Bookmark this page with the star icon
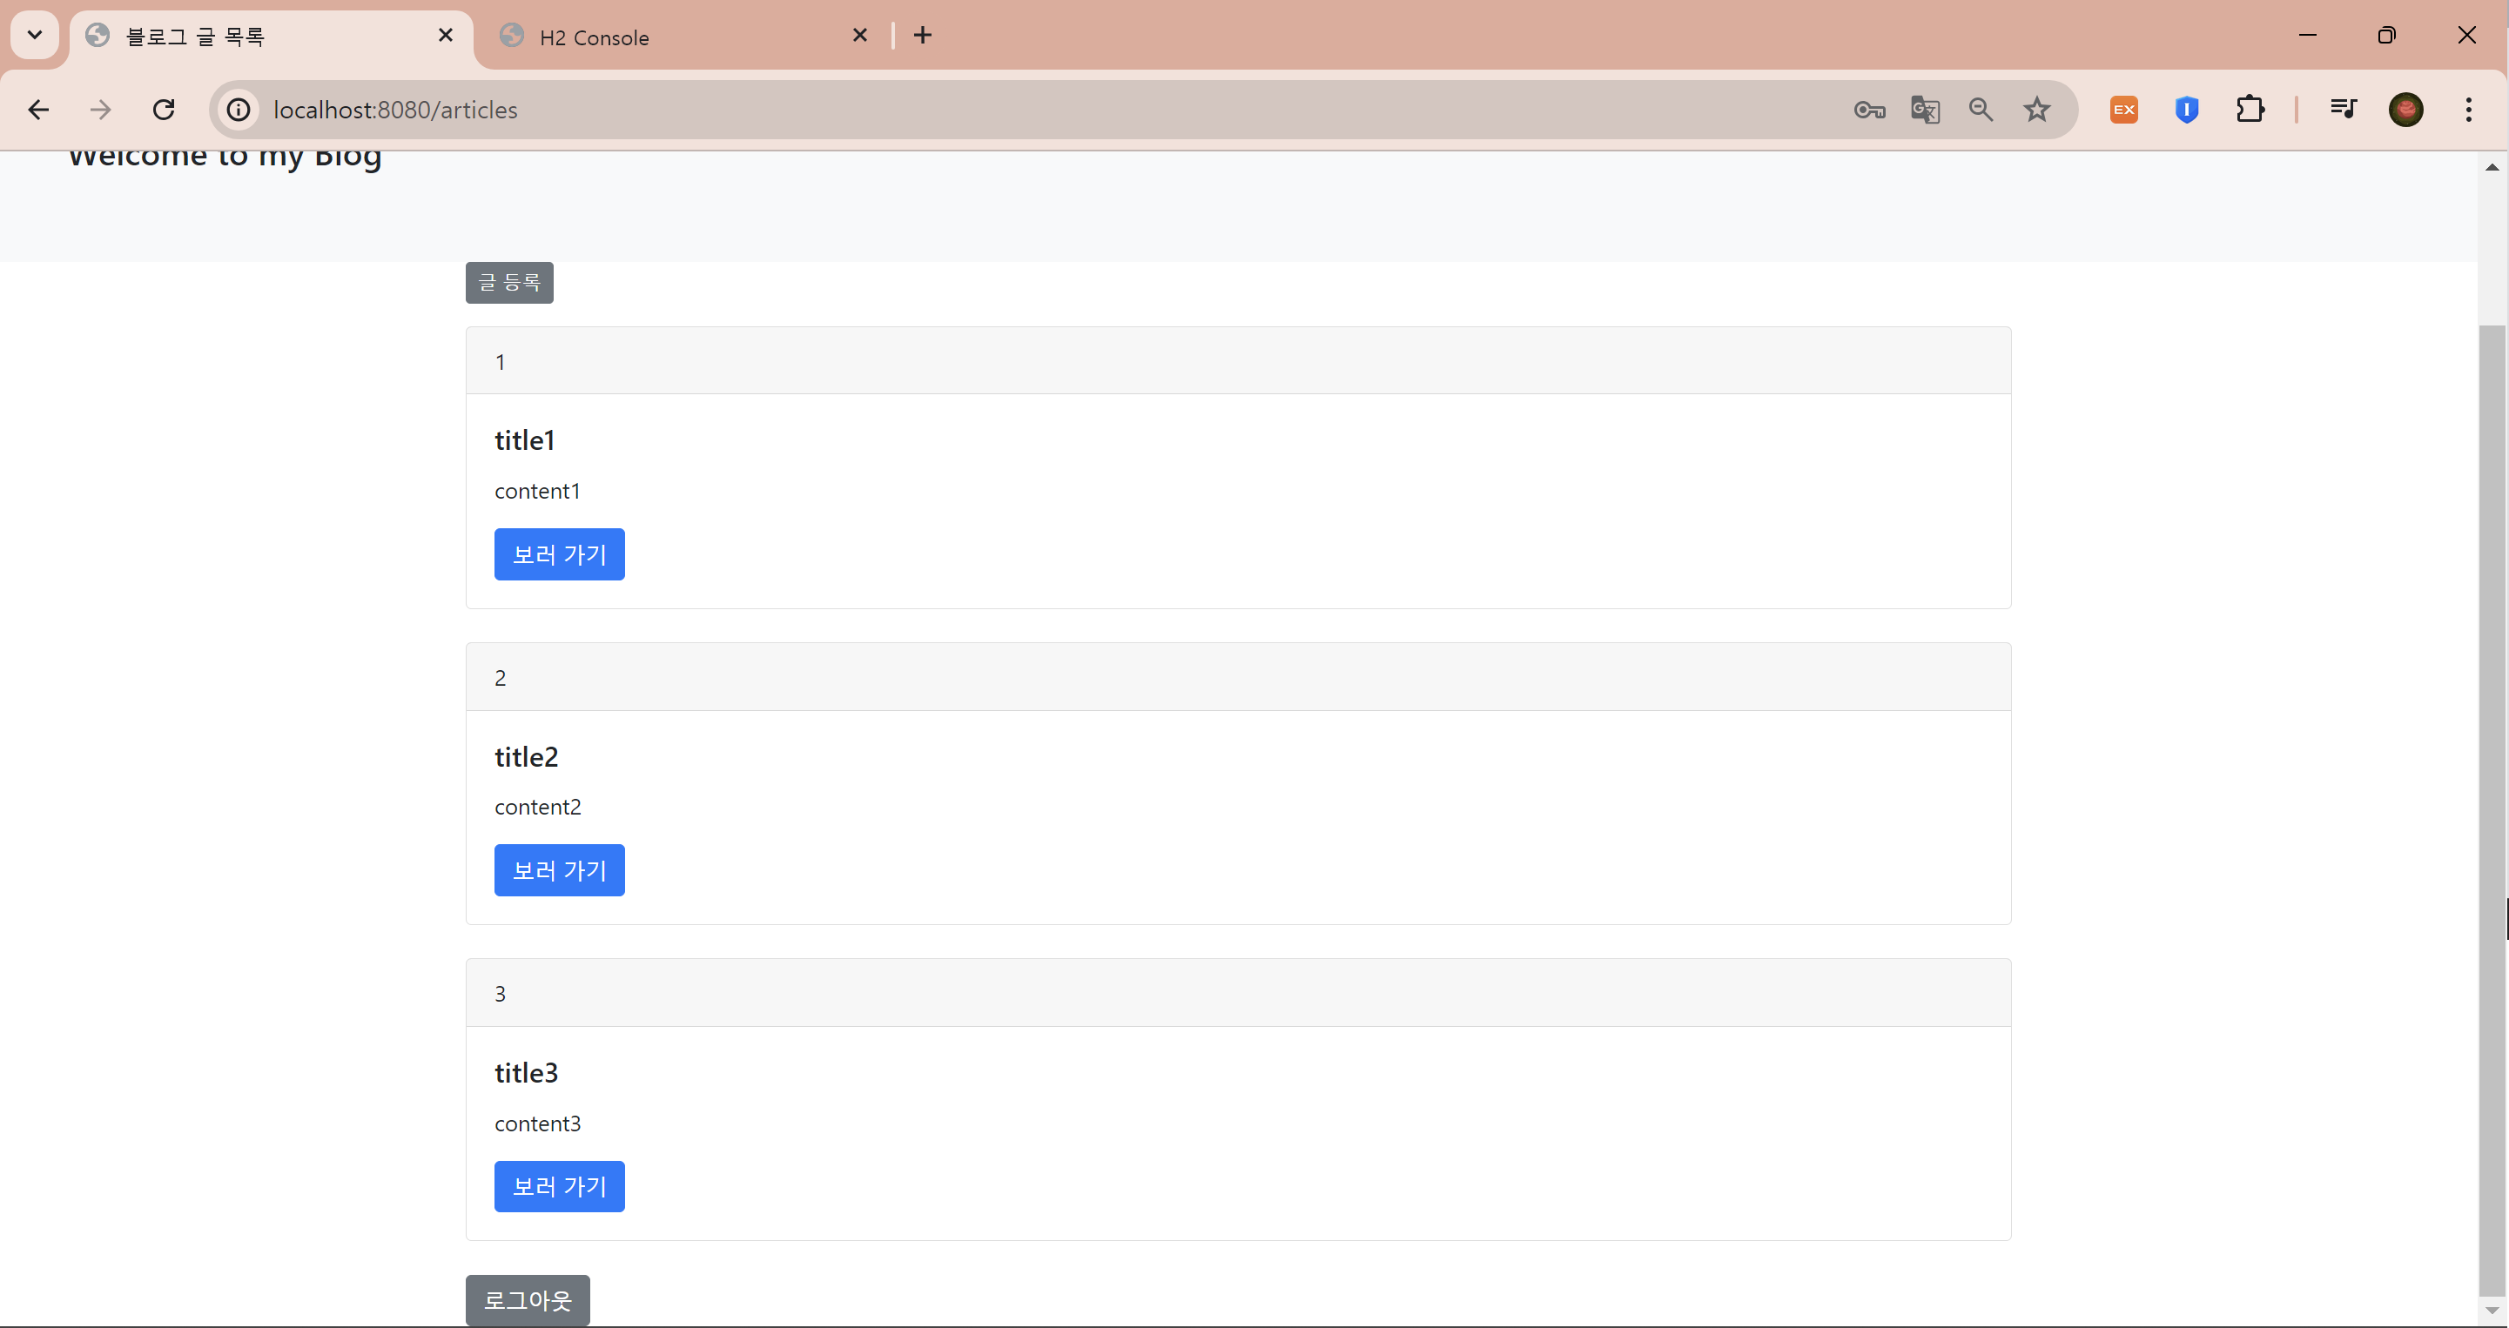This screenshot has width=2509, height=1328. (x=2036, y=110)
